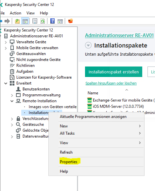This screenshot has width=155, height=191.
Task: Collapse the Erweitert tree node
Action: pos(6,84)
